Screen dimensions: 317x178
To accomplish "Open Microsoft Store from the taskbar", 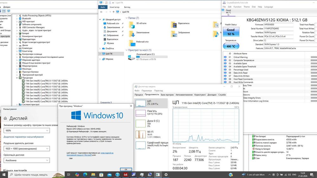I will [101, 175].
